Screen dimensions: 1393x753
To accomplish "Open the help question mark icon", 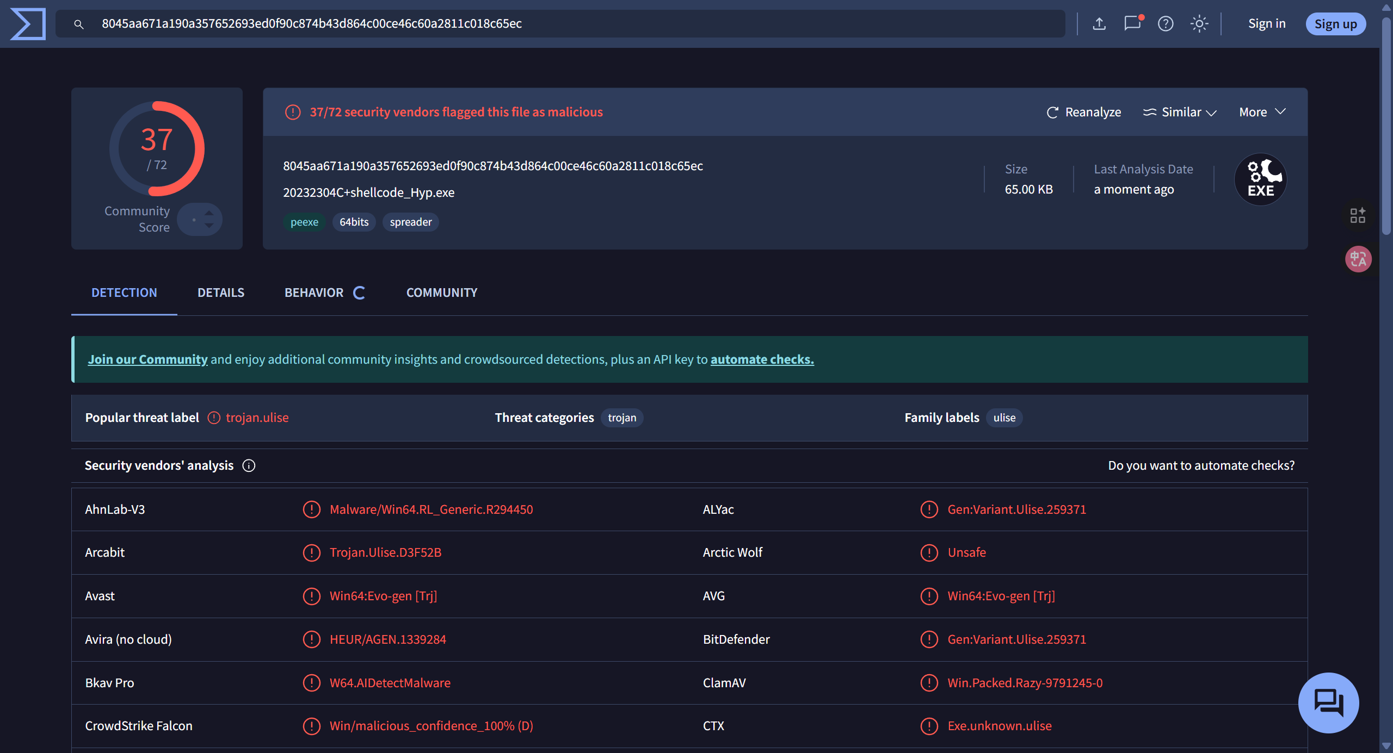I will tap(1166, 24).
